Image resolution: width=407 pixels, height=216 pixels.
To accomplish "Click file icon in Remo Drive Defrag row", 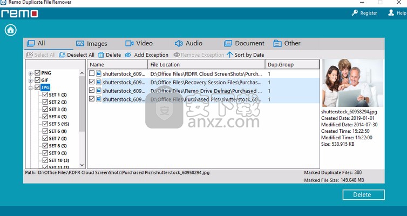I will point(99,90).
